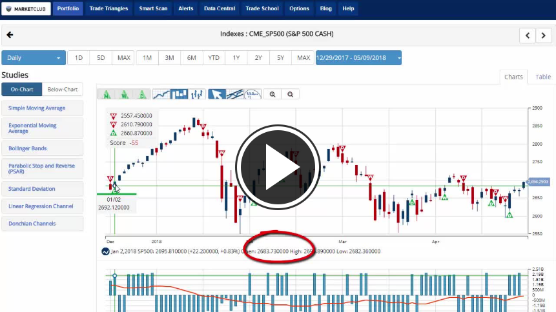The width and height of the screenshot is (556, 312).
Task: Set the chart range to YTD
Action: (214, 58)
